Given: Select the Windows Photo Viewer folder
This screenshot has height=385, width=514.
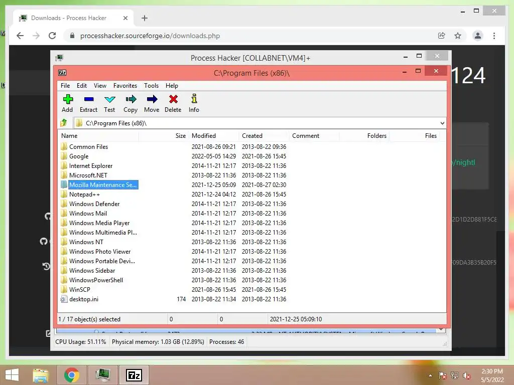Looking at the screenshot, I should 100,252.
